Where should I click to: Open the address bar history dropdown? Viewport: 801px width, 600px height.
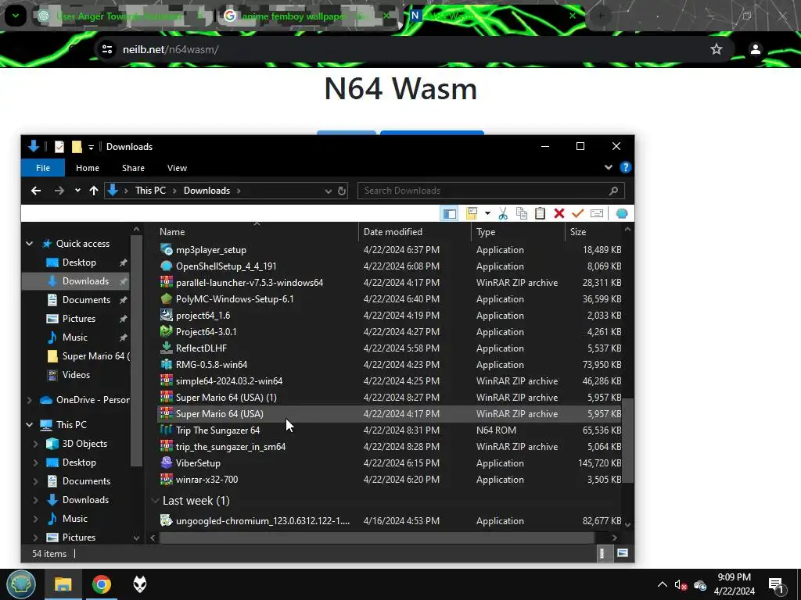pyautogui.click(x=328, y=191)
